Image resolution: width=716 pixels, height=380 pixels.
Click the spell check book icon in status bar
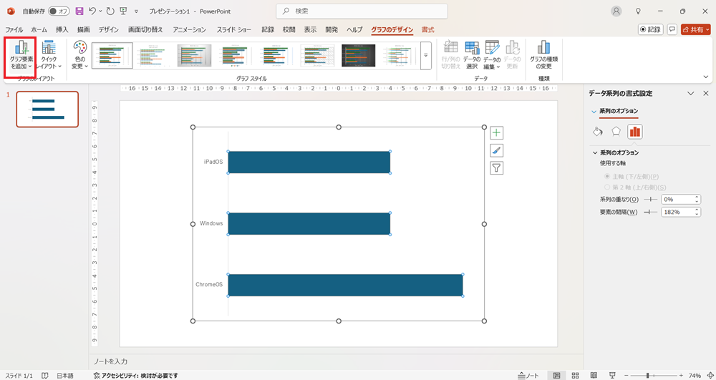(44, 376)
